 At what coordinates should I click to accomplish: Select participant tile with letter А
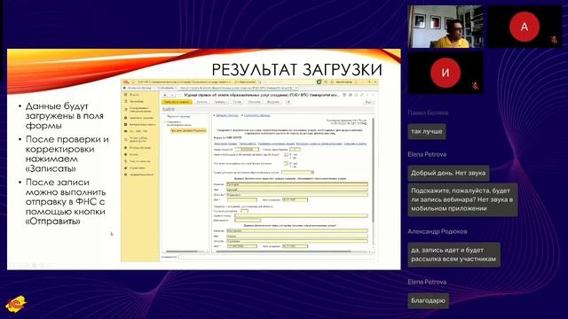coord(525,27)
